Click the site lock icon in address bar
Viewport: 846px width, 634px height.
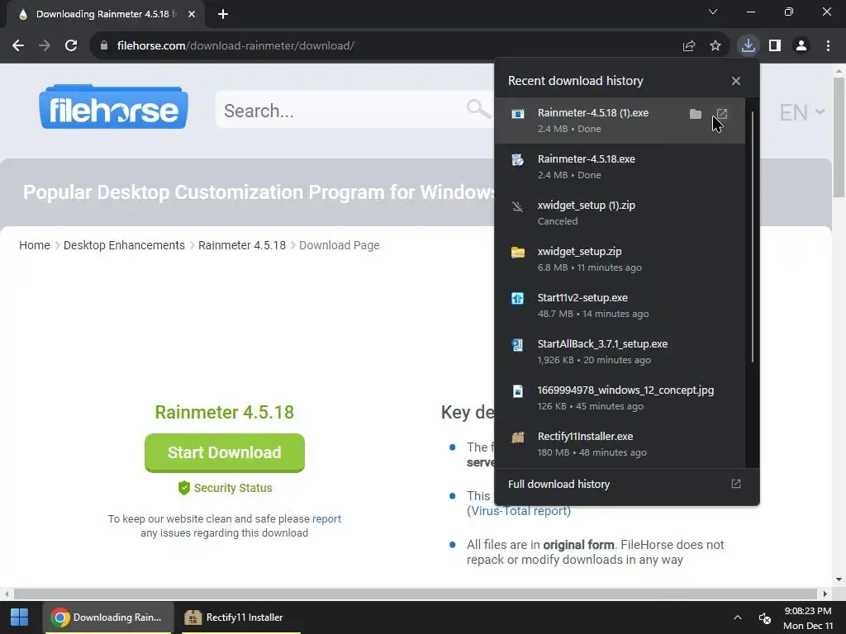103,46
